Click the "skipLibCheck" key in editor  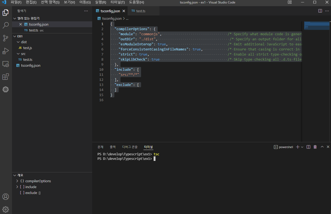click(133, 59)
